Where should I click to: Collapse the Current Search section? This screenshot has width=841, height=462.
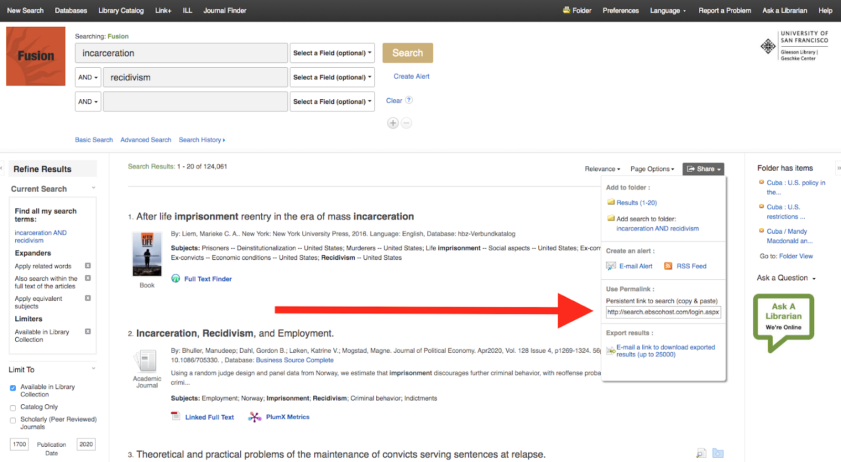point(94,187)
